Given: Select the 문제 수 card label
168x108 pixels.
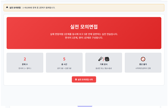Looking at the screenshot, I should tap(25, 64).
